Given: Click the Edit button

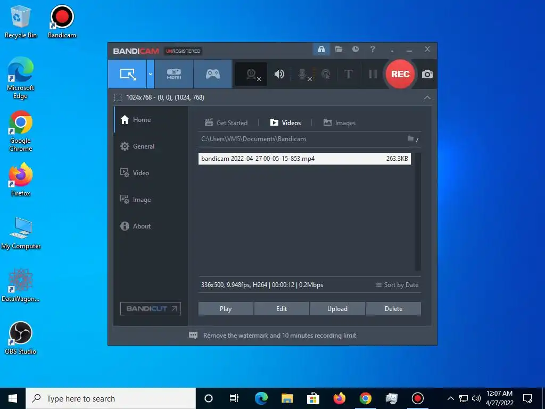Looking at the screenshot, I should click(x=282, y=309).
